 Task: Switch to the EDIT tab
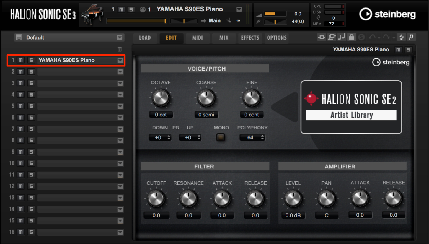(x=171, y=38)
